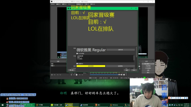
Task: Open the 帮助(H) menu
Action: tap(93, 4)
